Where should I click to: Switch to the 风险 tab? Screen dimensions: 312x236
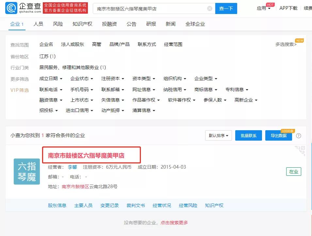[x=58, y=24]
